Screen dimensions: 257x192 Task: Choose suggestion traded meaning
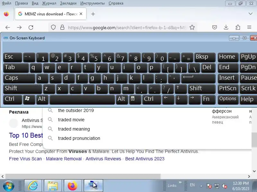coord(74,129)
